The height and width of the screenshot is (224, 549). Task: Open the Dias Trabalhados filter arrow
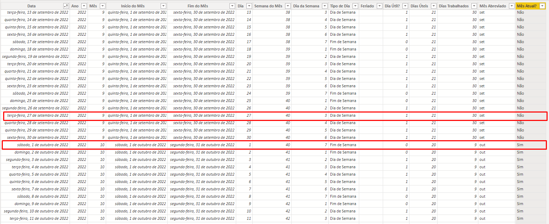474,6
